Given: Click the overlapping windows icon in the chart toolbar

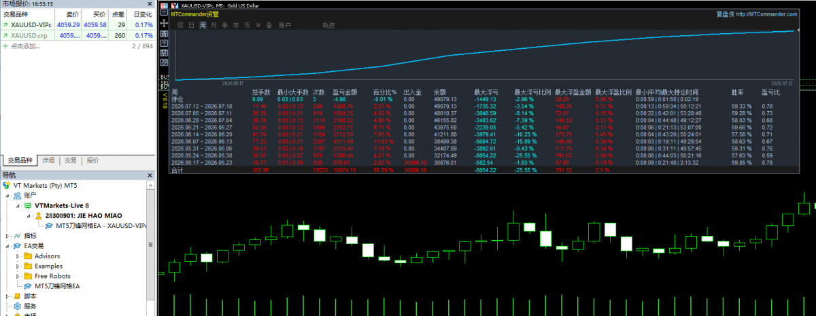Looking at the screenshot, I should tap(164, 62).
